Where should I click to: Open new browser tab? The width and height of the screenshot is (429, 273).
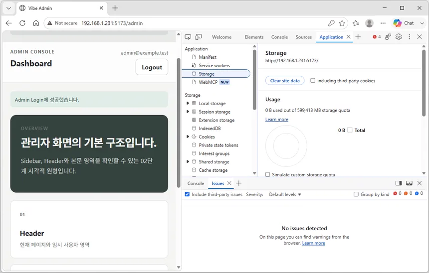pos(115,8)
